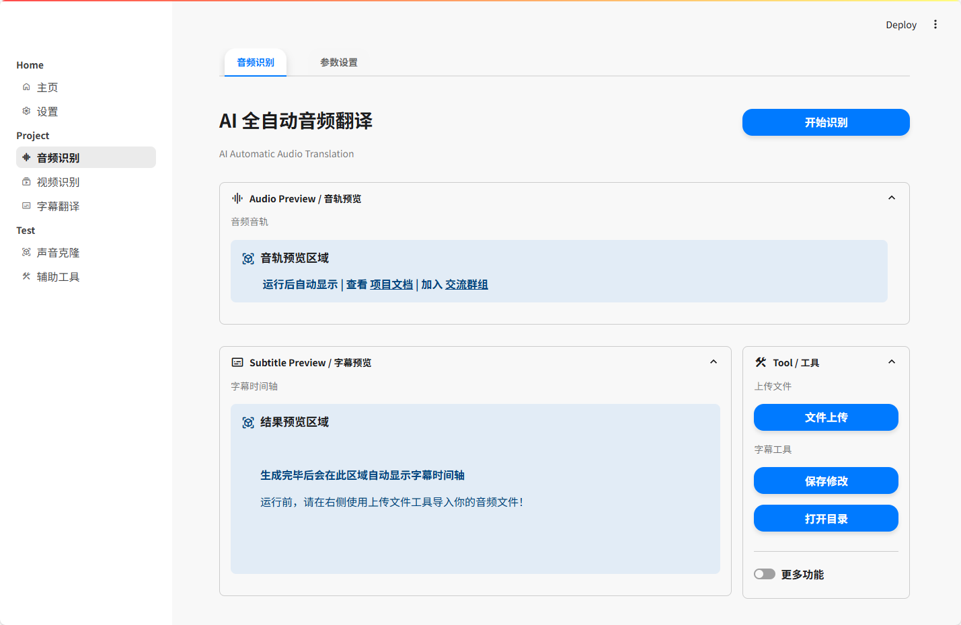
Task: Click the gear icon beside 设置
Action: click(x=26, y=112)
